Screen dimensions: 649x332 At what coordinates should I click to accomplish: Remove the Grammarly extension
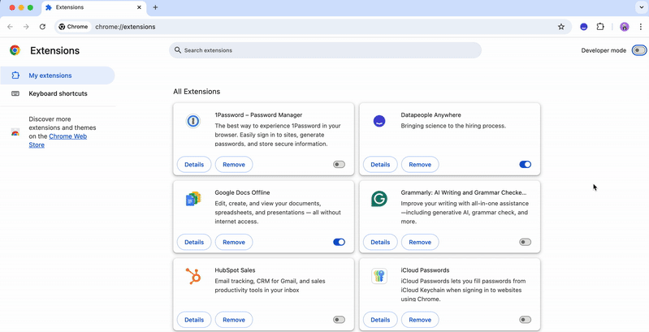pos(420,242)
